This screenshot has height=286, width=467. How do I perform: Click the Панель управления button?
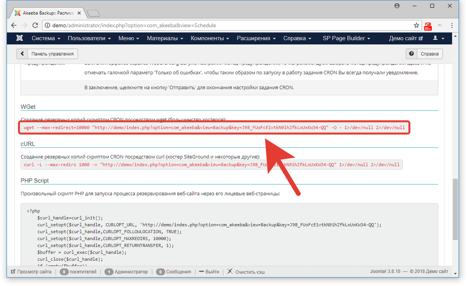pyautogui.click(x=47, y=54)
